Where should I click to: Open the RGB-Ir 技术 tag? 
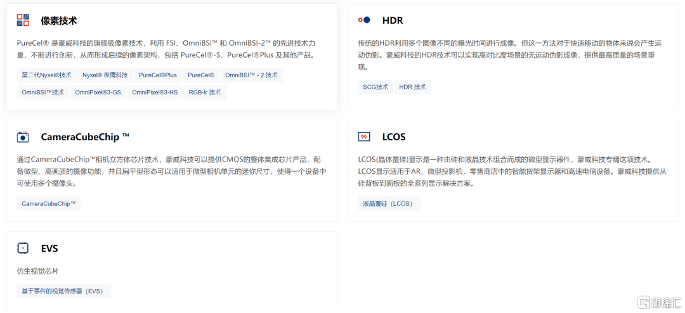click(x=205, y=92)
